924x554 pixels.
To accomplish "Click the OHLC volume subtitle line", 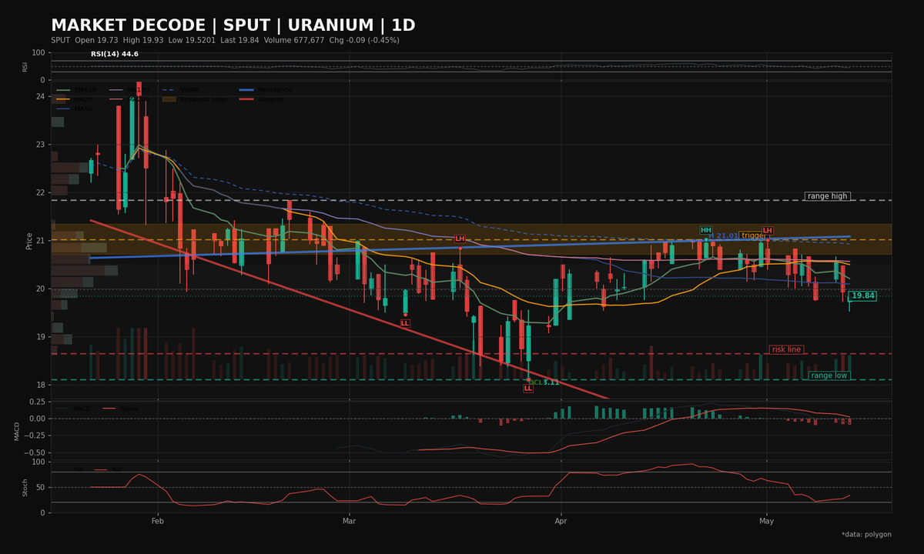I will (225, 40).
